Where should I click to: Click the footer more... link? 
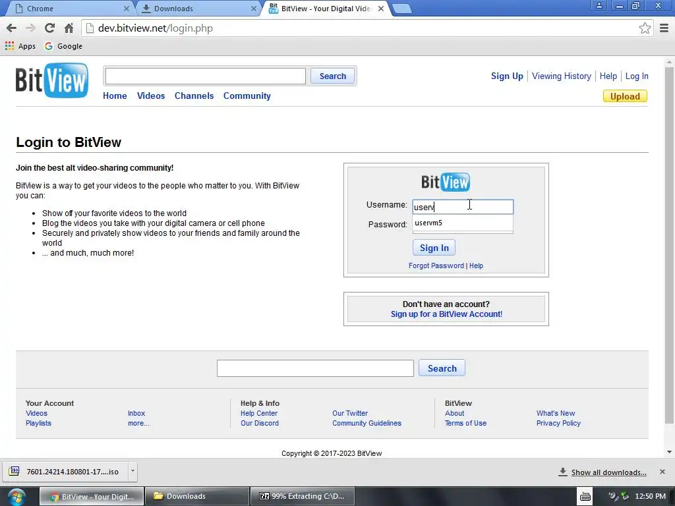click(x=138, y=423)
